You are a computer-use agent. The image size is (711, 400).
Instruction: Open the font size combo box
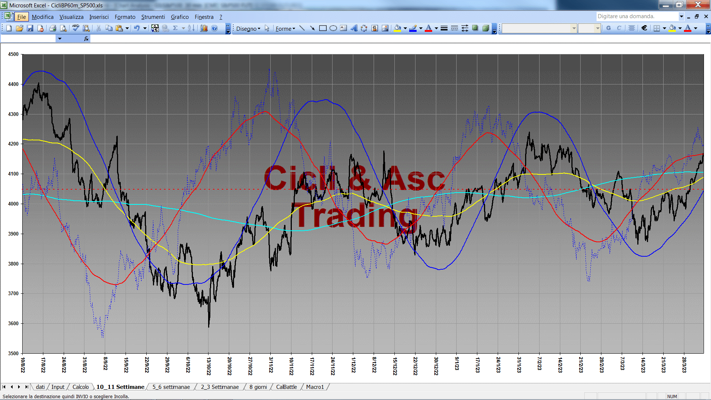click(x=589, y=28)
